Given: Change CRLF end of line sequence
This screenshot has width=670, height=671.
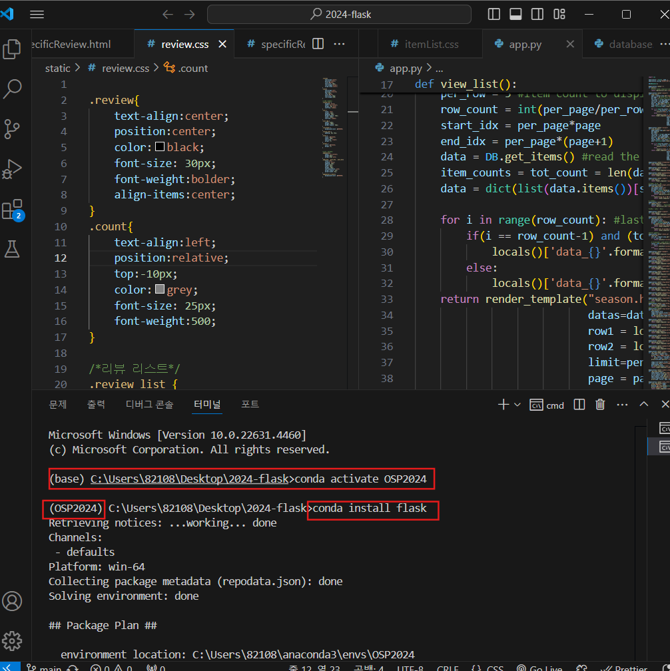Looking at the screenshot, I should click(x=448, y=668).
